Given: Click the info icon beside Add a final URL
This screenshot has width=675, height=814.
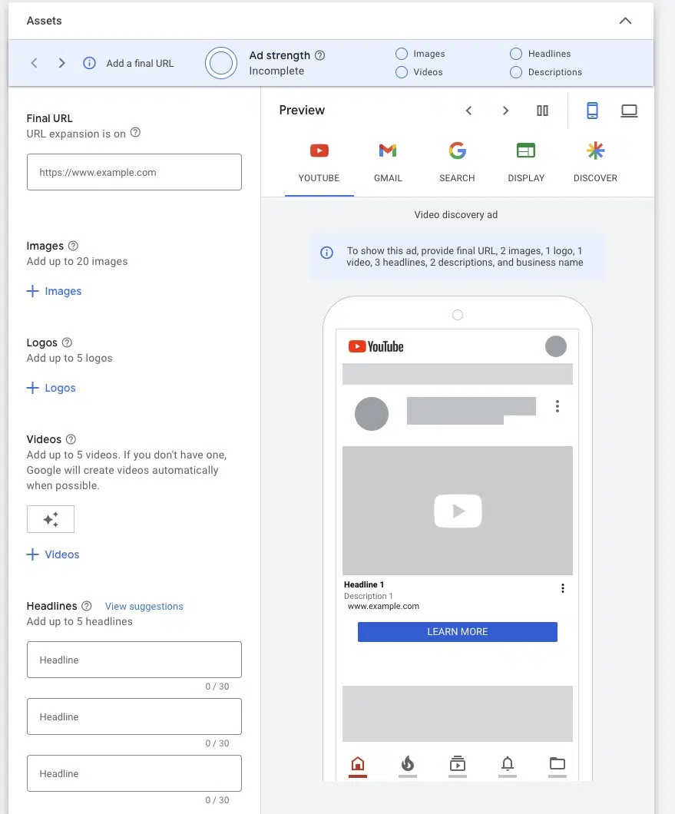Looking at the screenshot, I should coord(88,63).
